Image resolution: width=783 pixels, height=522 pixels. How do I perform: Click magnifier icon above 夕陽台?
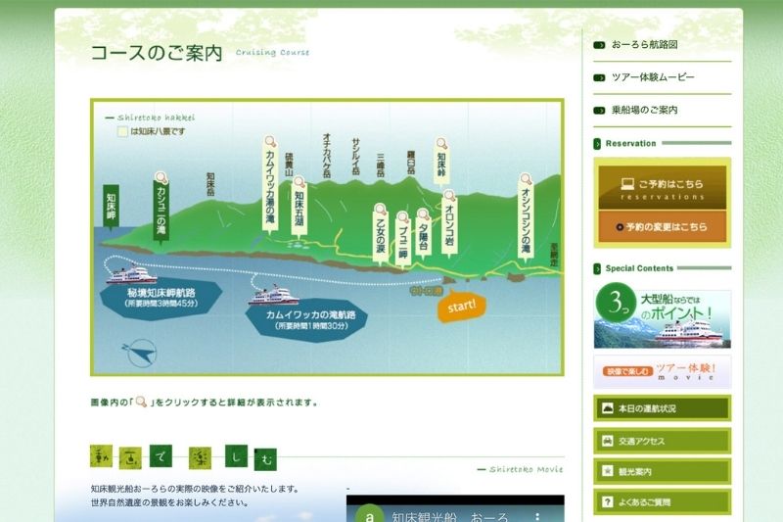[424, 214]
